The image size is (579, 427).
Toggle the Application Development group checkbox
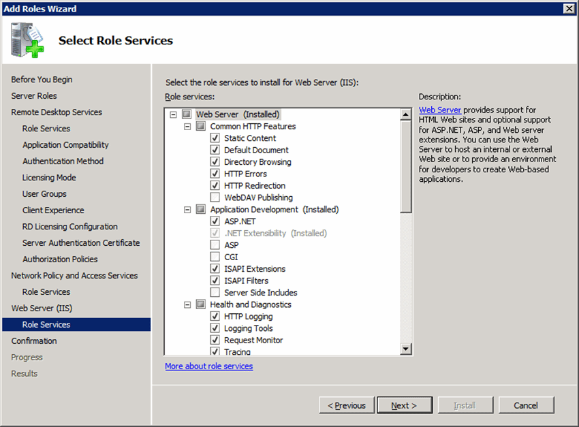tap(201, 210)
